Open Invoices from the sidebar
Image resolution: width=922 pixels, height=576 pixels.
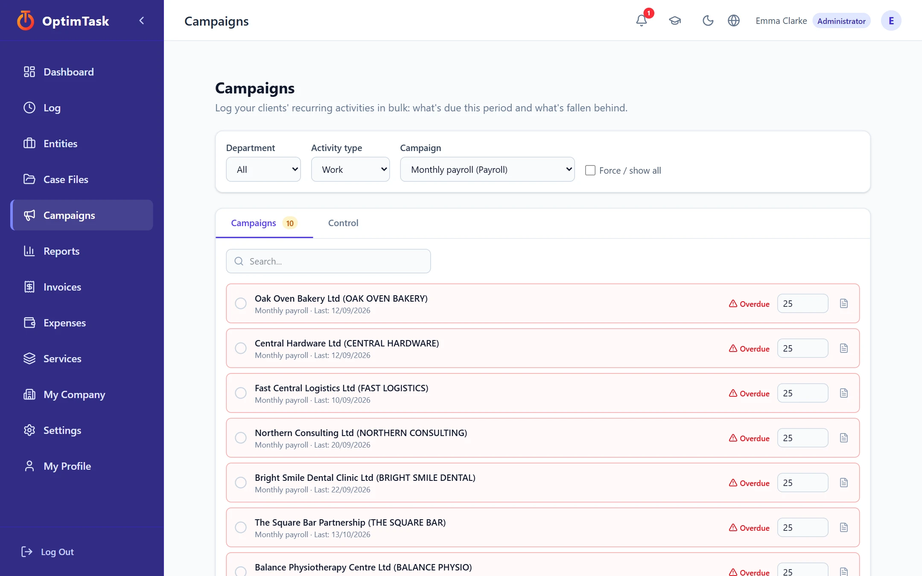(x=82, y=287)
